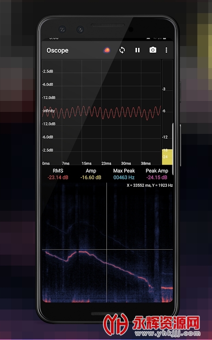Tap the red waveform trace
The image size is (212, 340).
click(x=102, y=112)
